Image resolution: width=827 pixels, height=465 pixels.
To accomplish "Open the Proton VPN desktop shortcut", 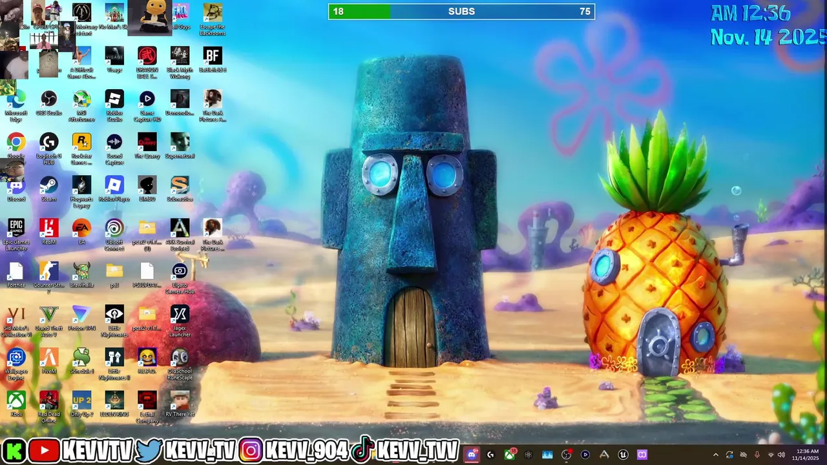I will coord(81,318).
